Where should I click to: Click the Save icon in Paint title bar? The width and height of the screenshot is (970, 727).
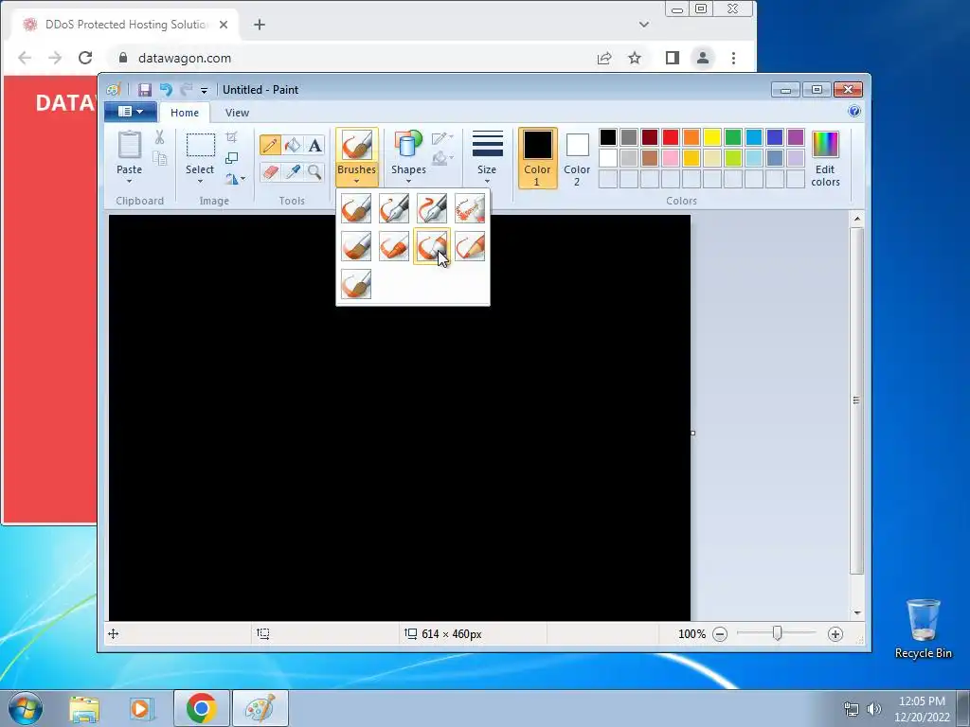[x=145, y=90]
